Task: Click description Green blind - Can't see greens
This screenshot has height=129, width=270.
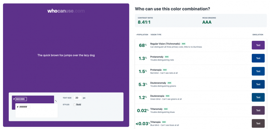Action: (166, 99)
